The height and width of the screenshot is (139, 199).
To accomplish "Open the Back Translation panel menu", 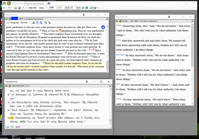I will [x=6, y=19].
